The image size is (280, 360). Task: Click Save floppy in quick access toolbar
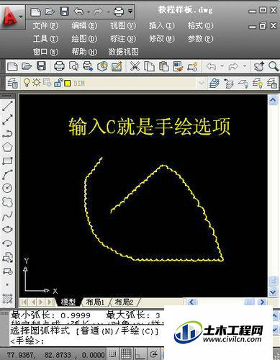(64, 12)
